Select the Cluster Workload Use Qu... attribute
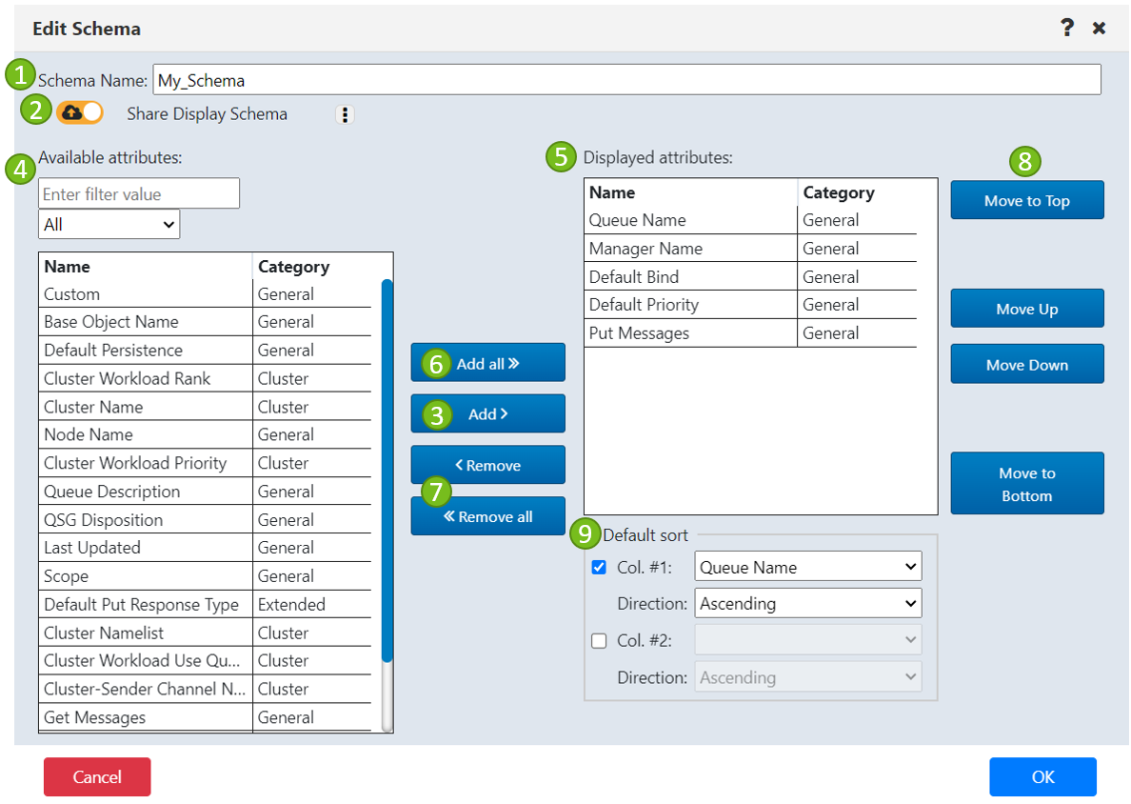Screen dimensions: 1131x804 [205, 660]
